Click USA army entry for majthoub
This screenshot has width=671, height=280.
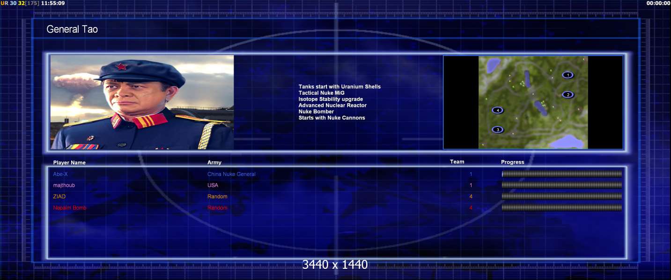coord(213,185)
